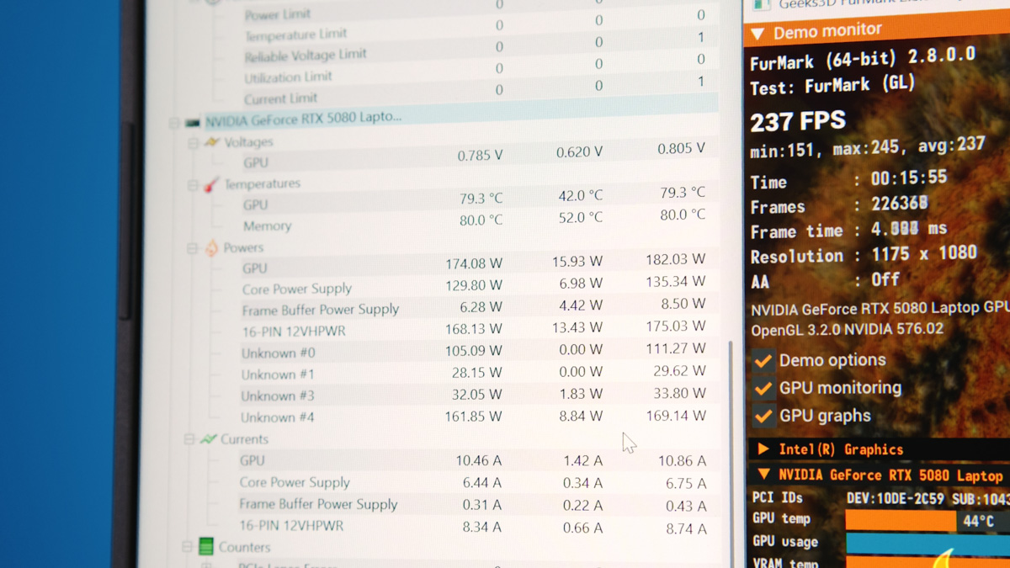Click the NVIDIA GPU chip icon in tree
1010x568 pixels.
coord(193,123)
